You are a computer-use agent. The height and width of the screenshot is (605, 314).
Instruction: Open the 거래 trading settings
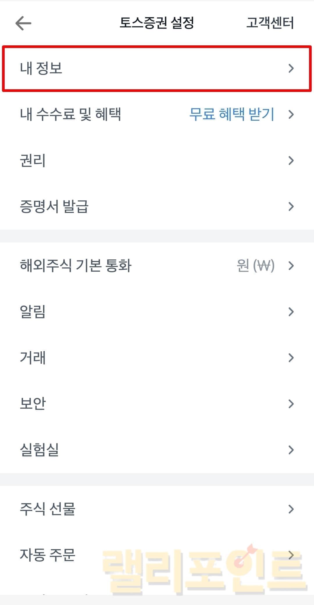(x=33, y=358)
